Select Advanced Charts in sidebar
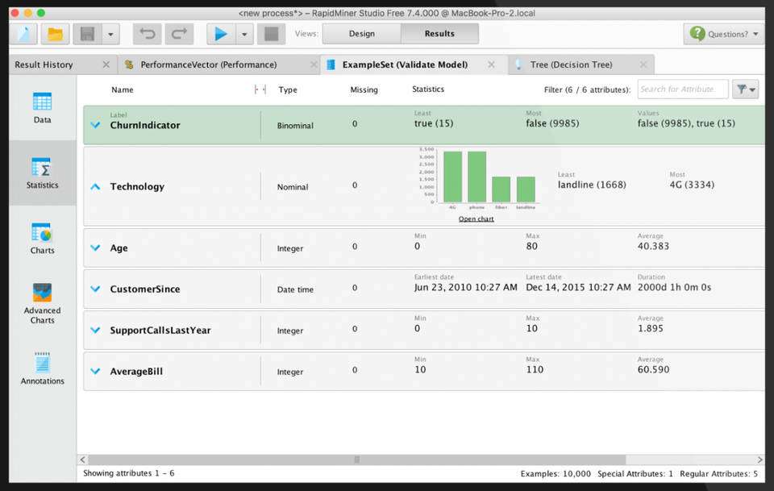Screen dimensions: 774x491 point(42,303)
